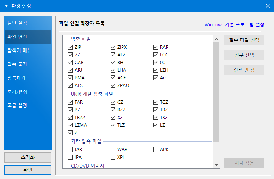Toggle the EGG checkbox
This screenshot has width=274, height=179.
155,55
